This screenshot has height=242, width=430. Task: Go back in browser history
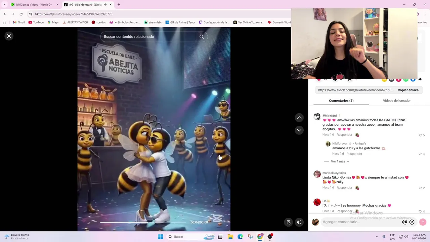(5, 14)
